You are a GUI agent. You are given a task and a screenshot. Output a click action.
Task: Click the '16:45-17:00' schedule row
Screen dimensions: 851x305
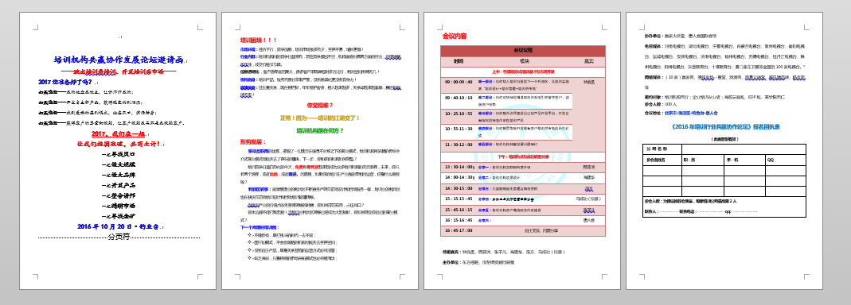click(x=523, y=230)
